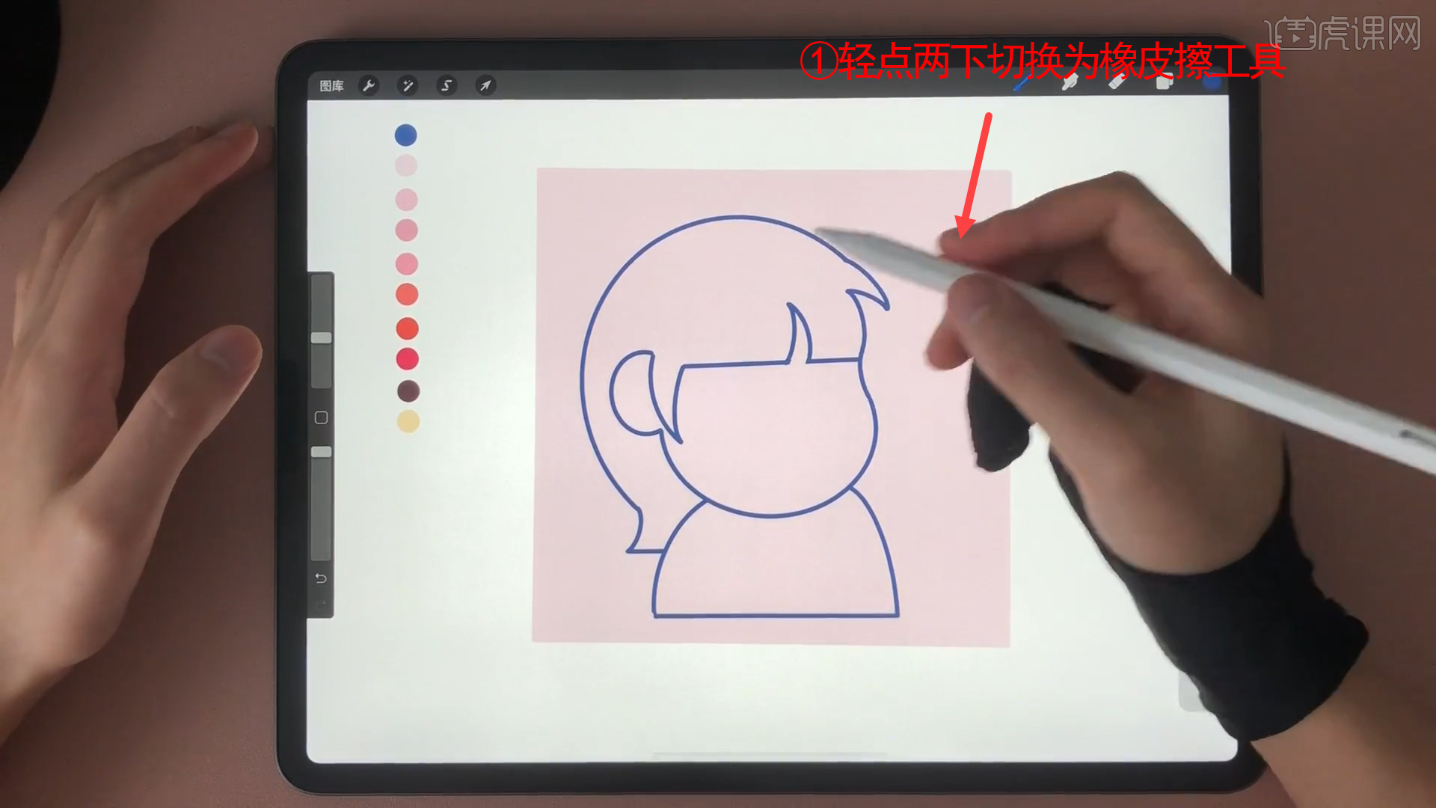Open the Actions wrench menu
The height and width of the screenshot is (808, 1436).
click(368, 85)
